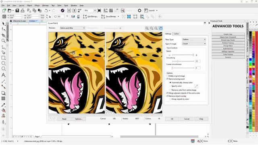Viewport: 258px width, 145px height.
Task: Click the full-screen preview icon
Action: (99, 10)
